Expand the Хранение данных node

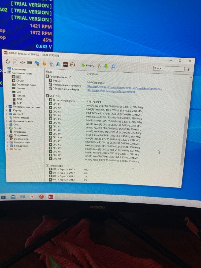pyautogui.click(x=7, y=121)
